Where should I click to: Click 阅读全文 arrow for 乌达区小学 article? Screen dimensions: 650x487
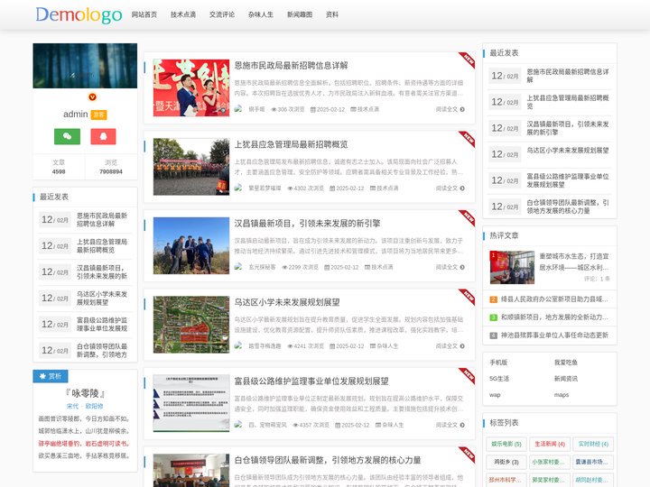point(450,346)
